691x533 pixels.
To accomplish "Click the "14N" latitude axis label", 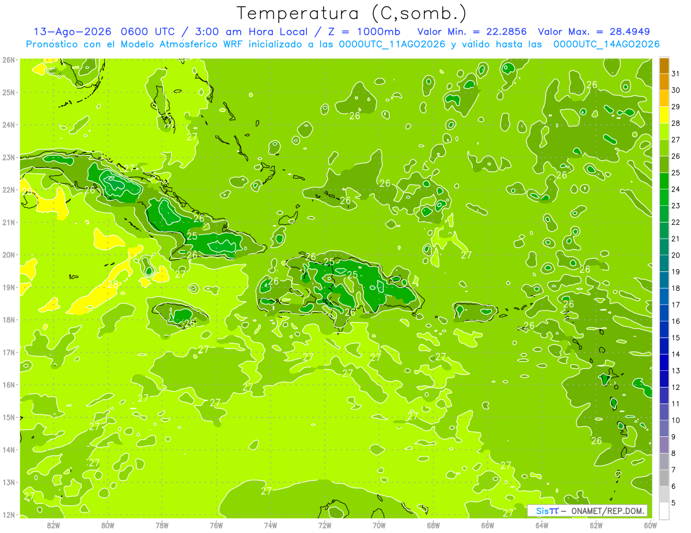I will click(9, 450).
